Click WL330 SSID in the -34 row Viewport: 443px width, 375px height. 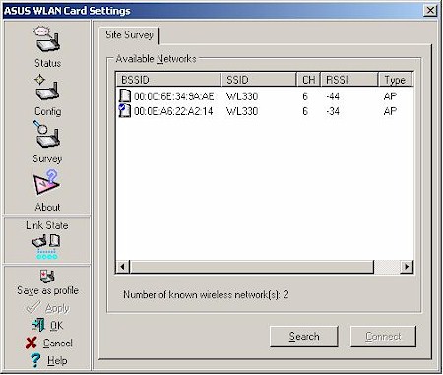[242, 111]
